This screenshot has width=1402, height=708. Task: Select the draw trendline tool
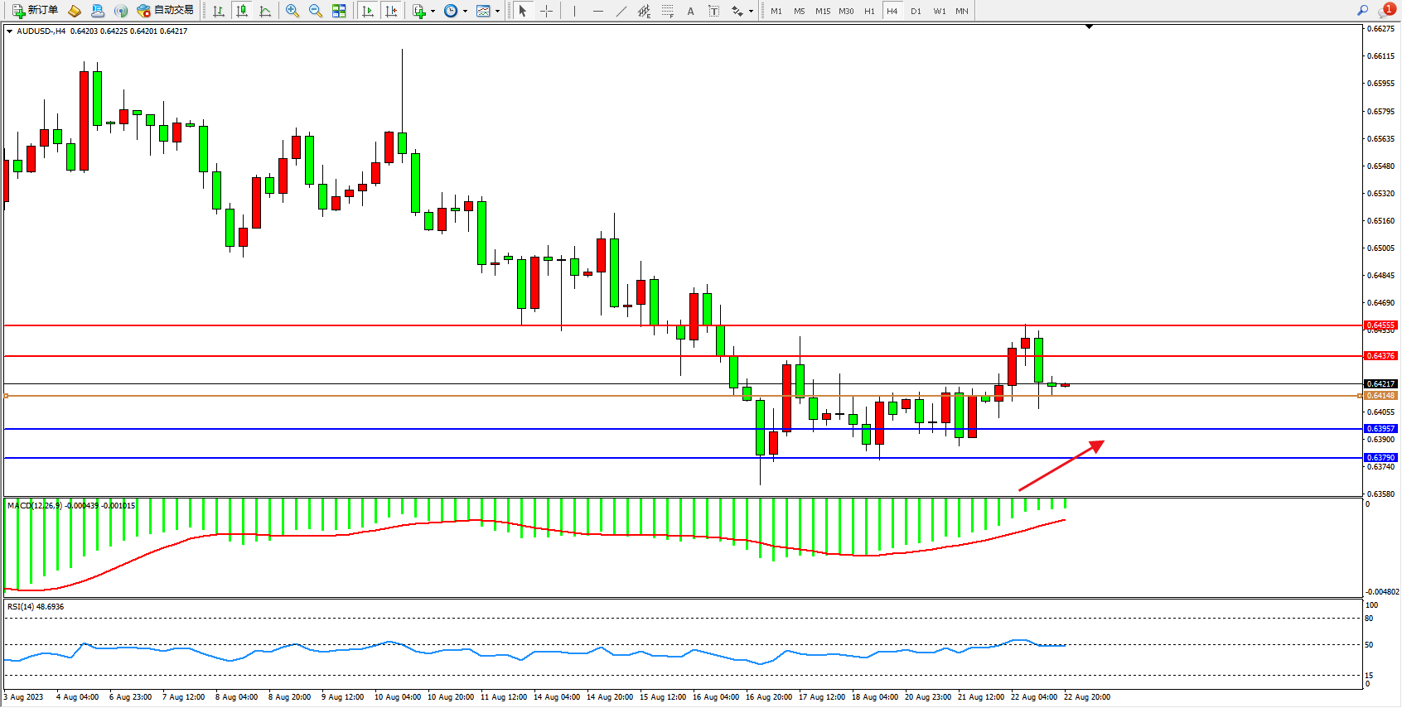(x=621, y=11)
